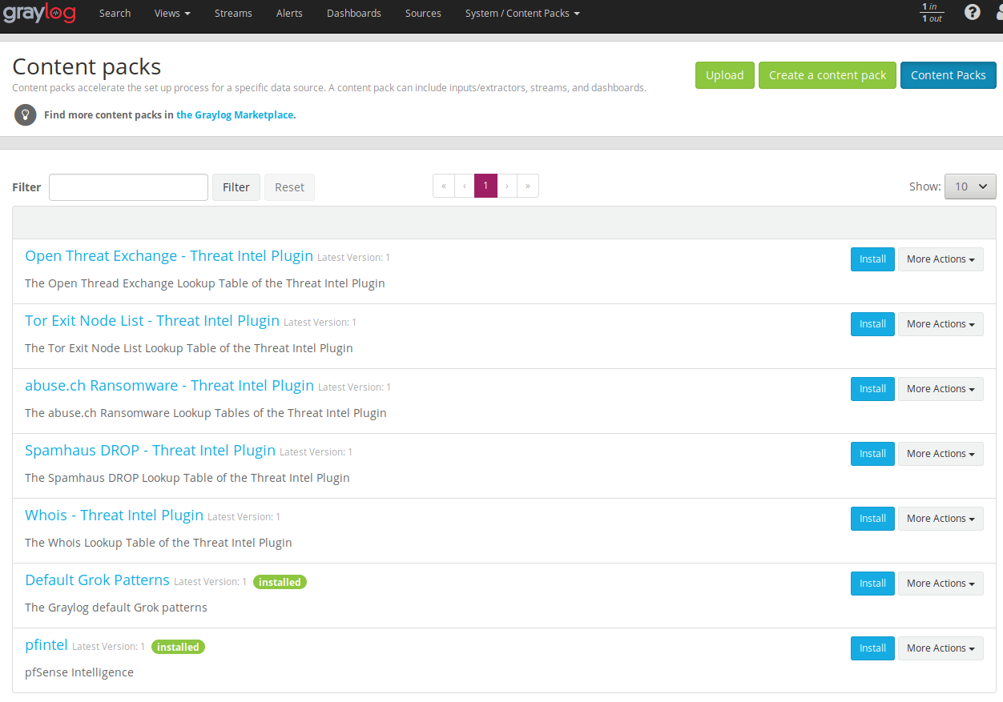Navigate to Streams in top menu

(233, 14)
